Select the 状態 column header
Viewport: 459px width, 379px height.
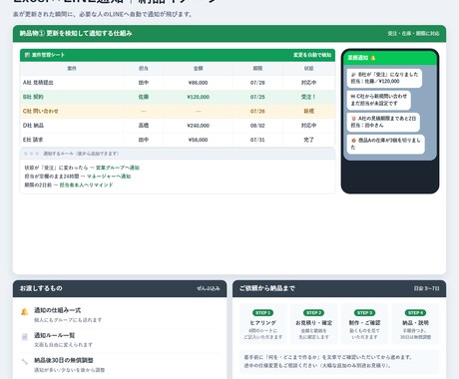point(308,69)
